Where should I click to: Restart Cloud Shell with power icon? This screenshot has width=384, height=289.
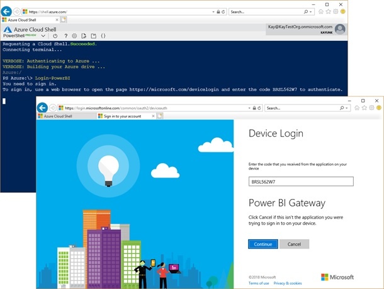(x=55, y=36)
